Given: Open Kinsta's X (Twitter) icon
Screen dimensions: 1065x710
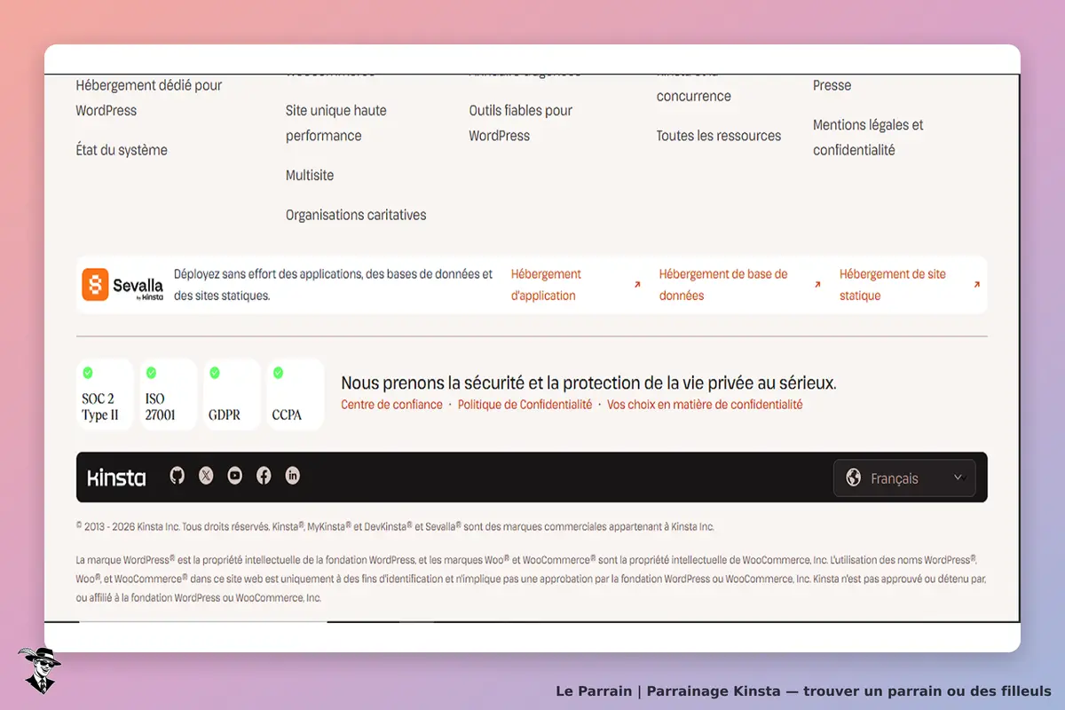Looking at the screenshot, I should (x=206, y=476).
